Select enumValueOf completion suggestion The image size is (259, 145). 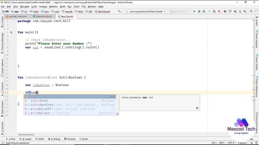tap(70, 109)
